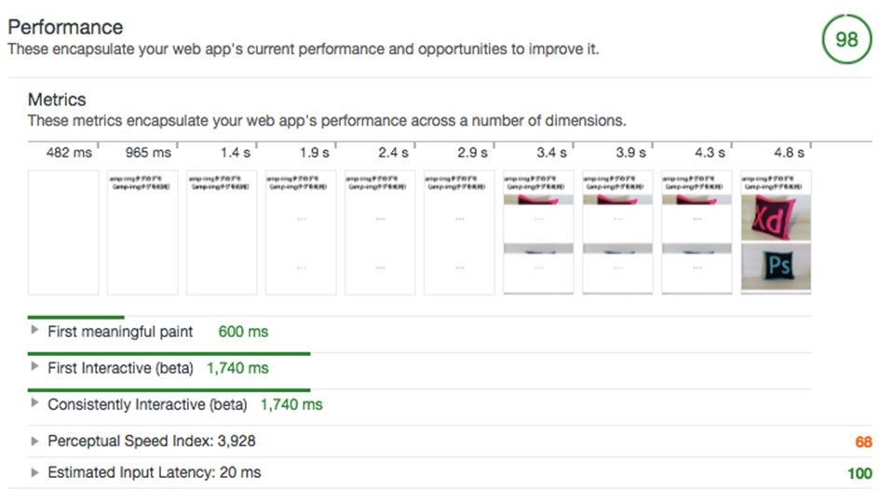The width and height of the screenshot is (894, 503).
Task: Select the blank 482 ms filmstrip frame
Action: click(x=62, y=232)
